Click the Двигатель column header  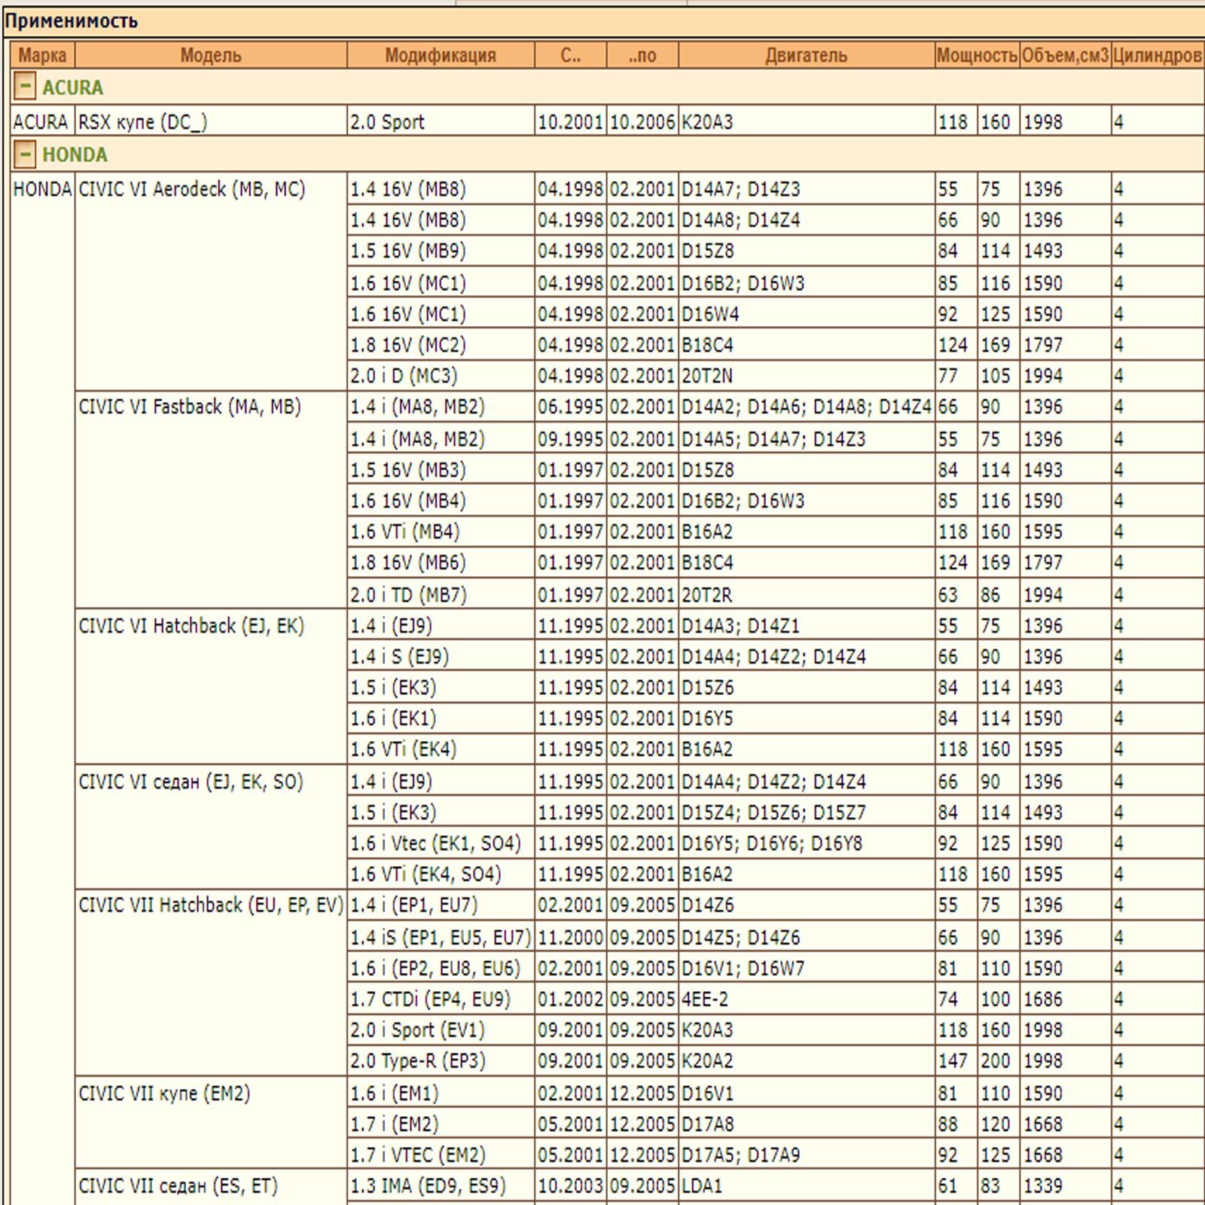(x=806, y=56)
